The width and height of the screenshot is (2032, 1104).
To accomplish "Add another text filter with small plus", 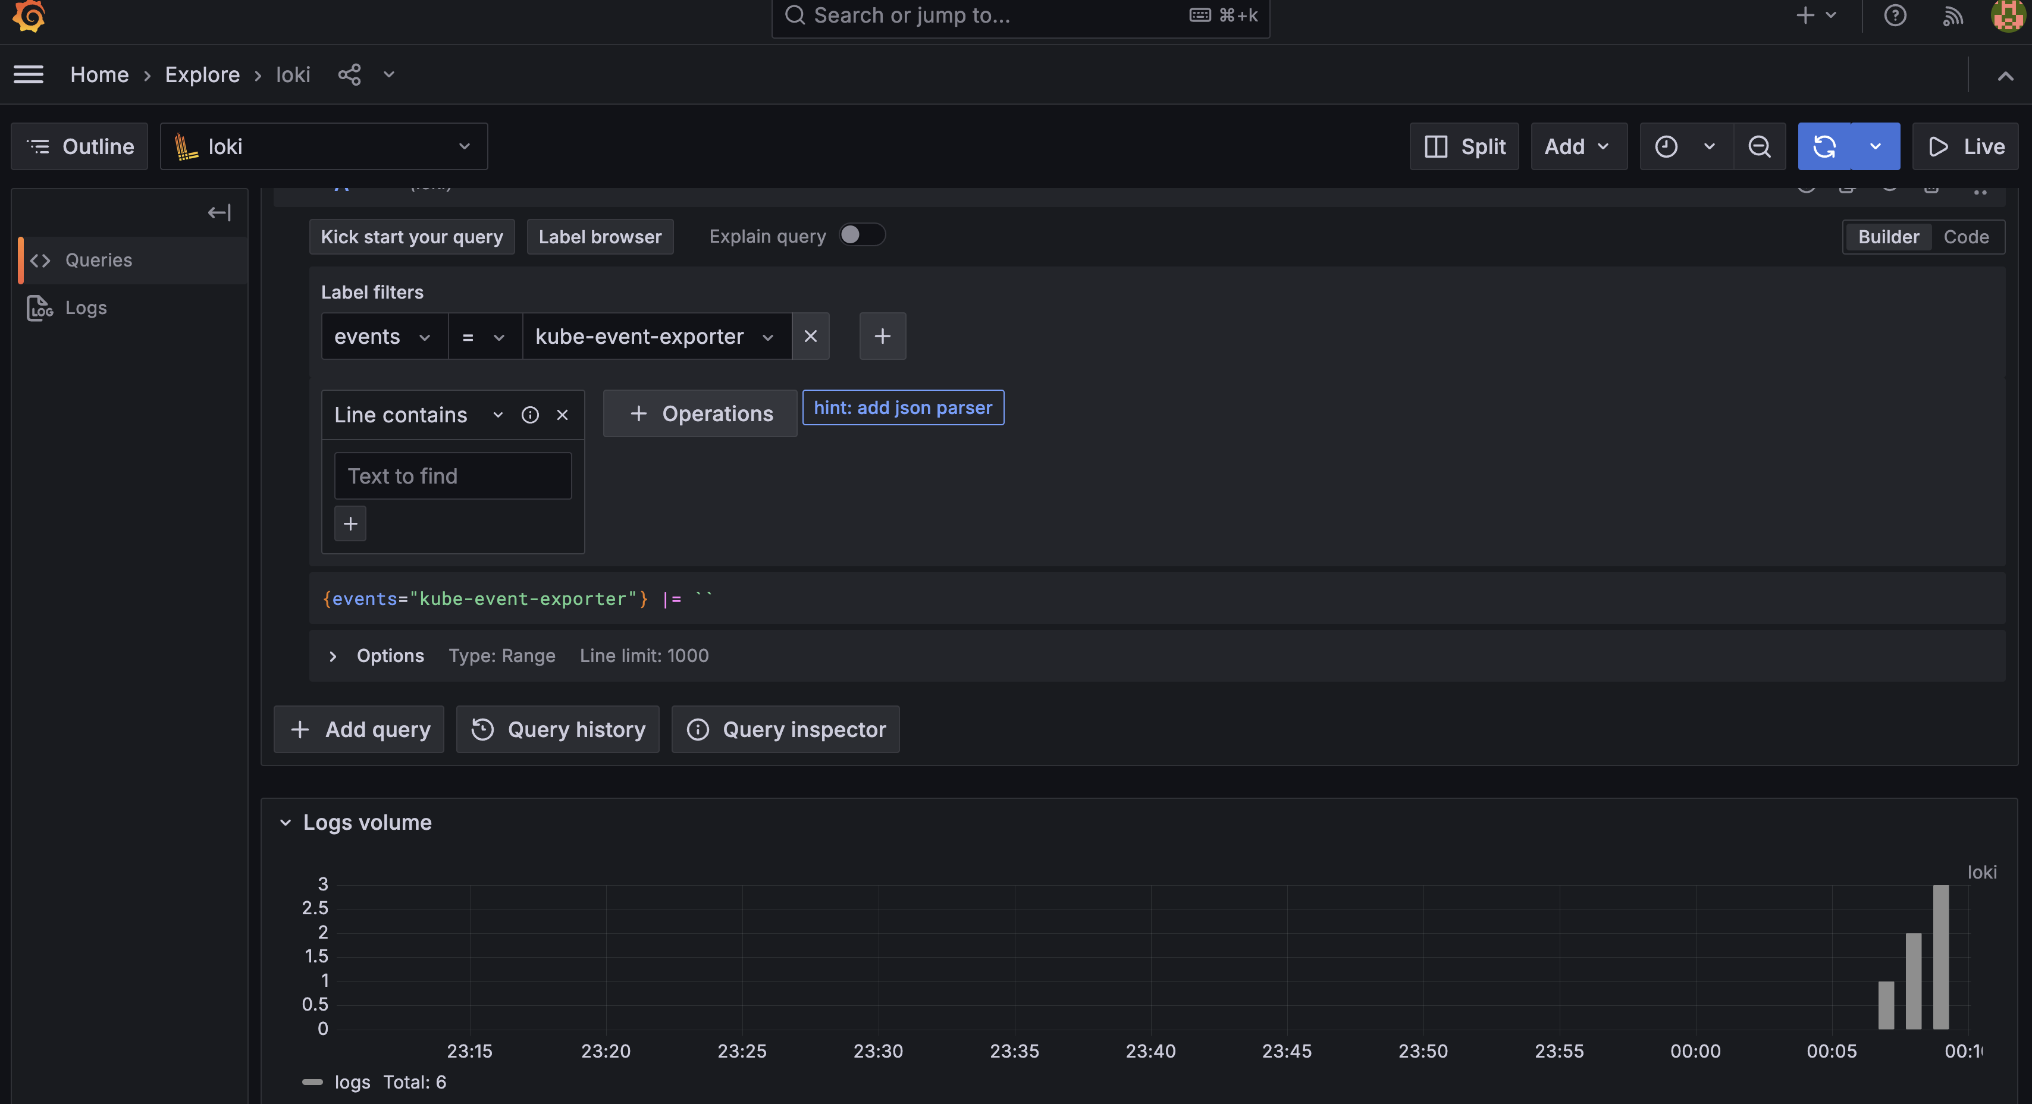I will (x=350, y=523).
